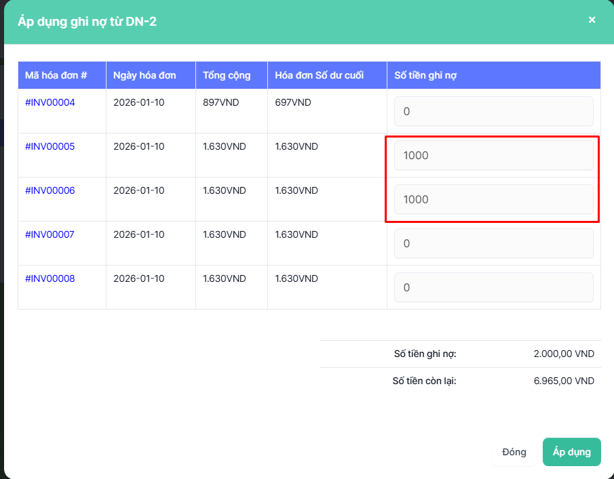
Task: Click the 'Hóa đơn Số dư cuối' column header
Action: tap(319, 75)
